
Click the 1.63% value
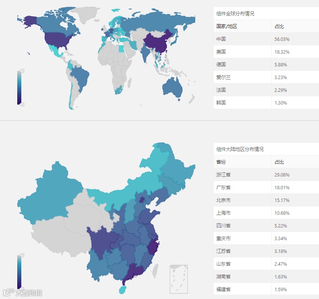280,277
